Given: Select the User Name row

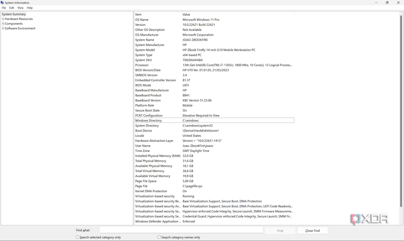Looking at the screenshot, I should [214, 146].
